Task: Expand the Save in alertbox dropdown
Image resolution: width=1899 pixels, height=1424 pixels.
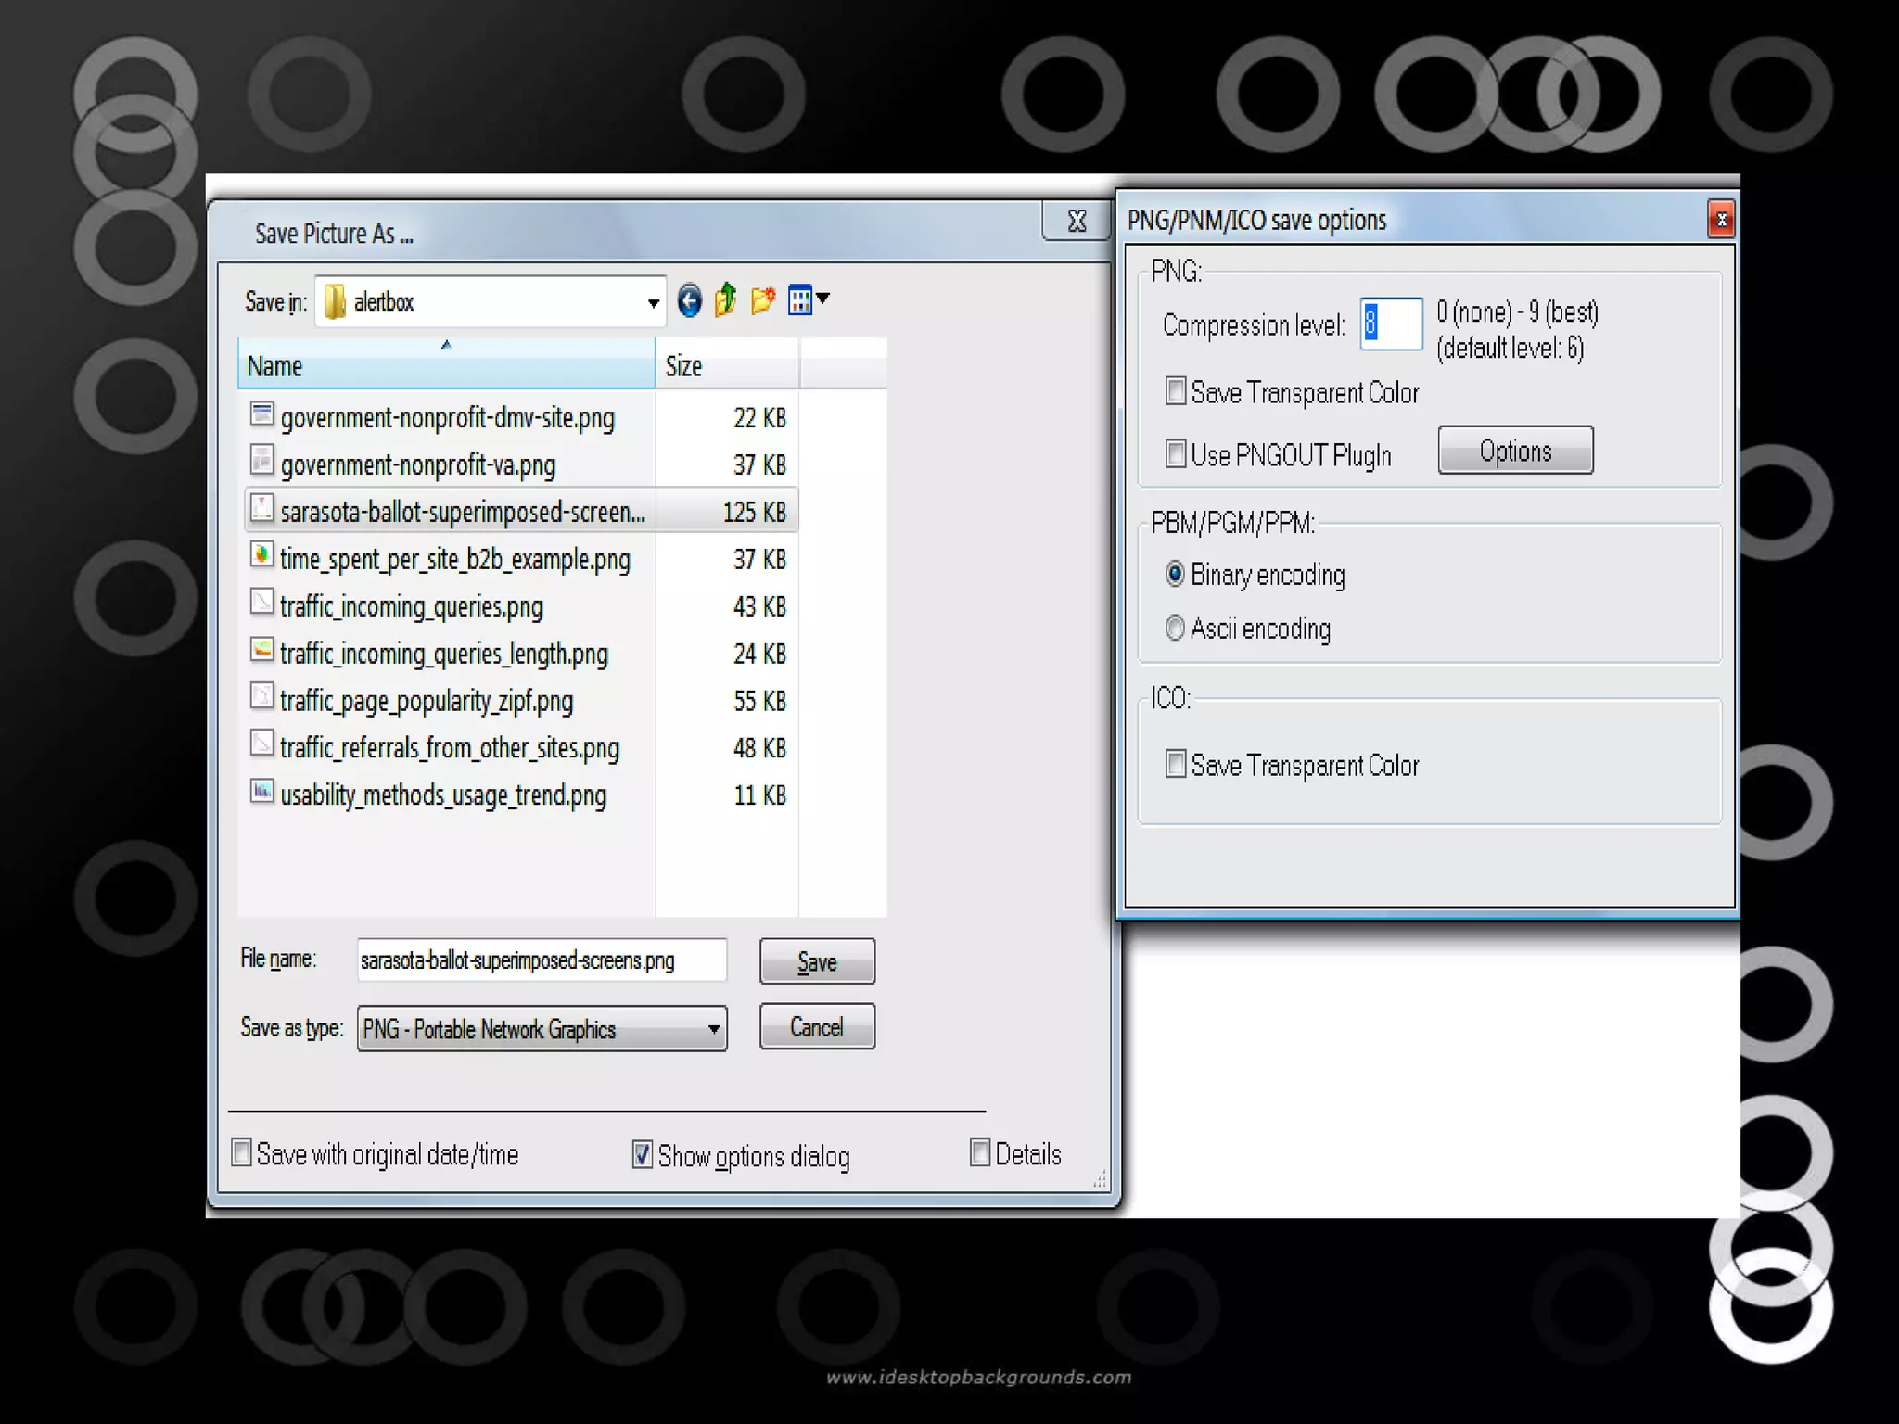Action: [653, 303]
